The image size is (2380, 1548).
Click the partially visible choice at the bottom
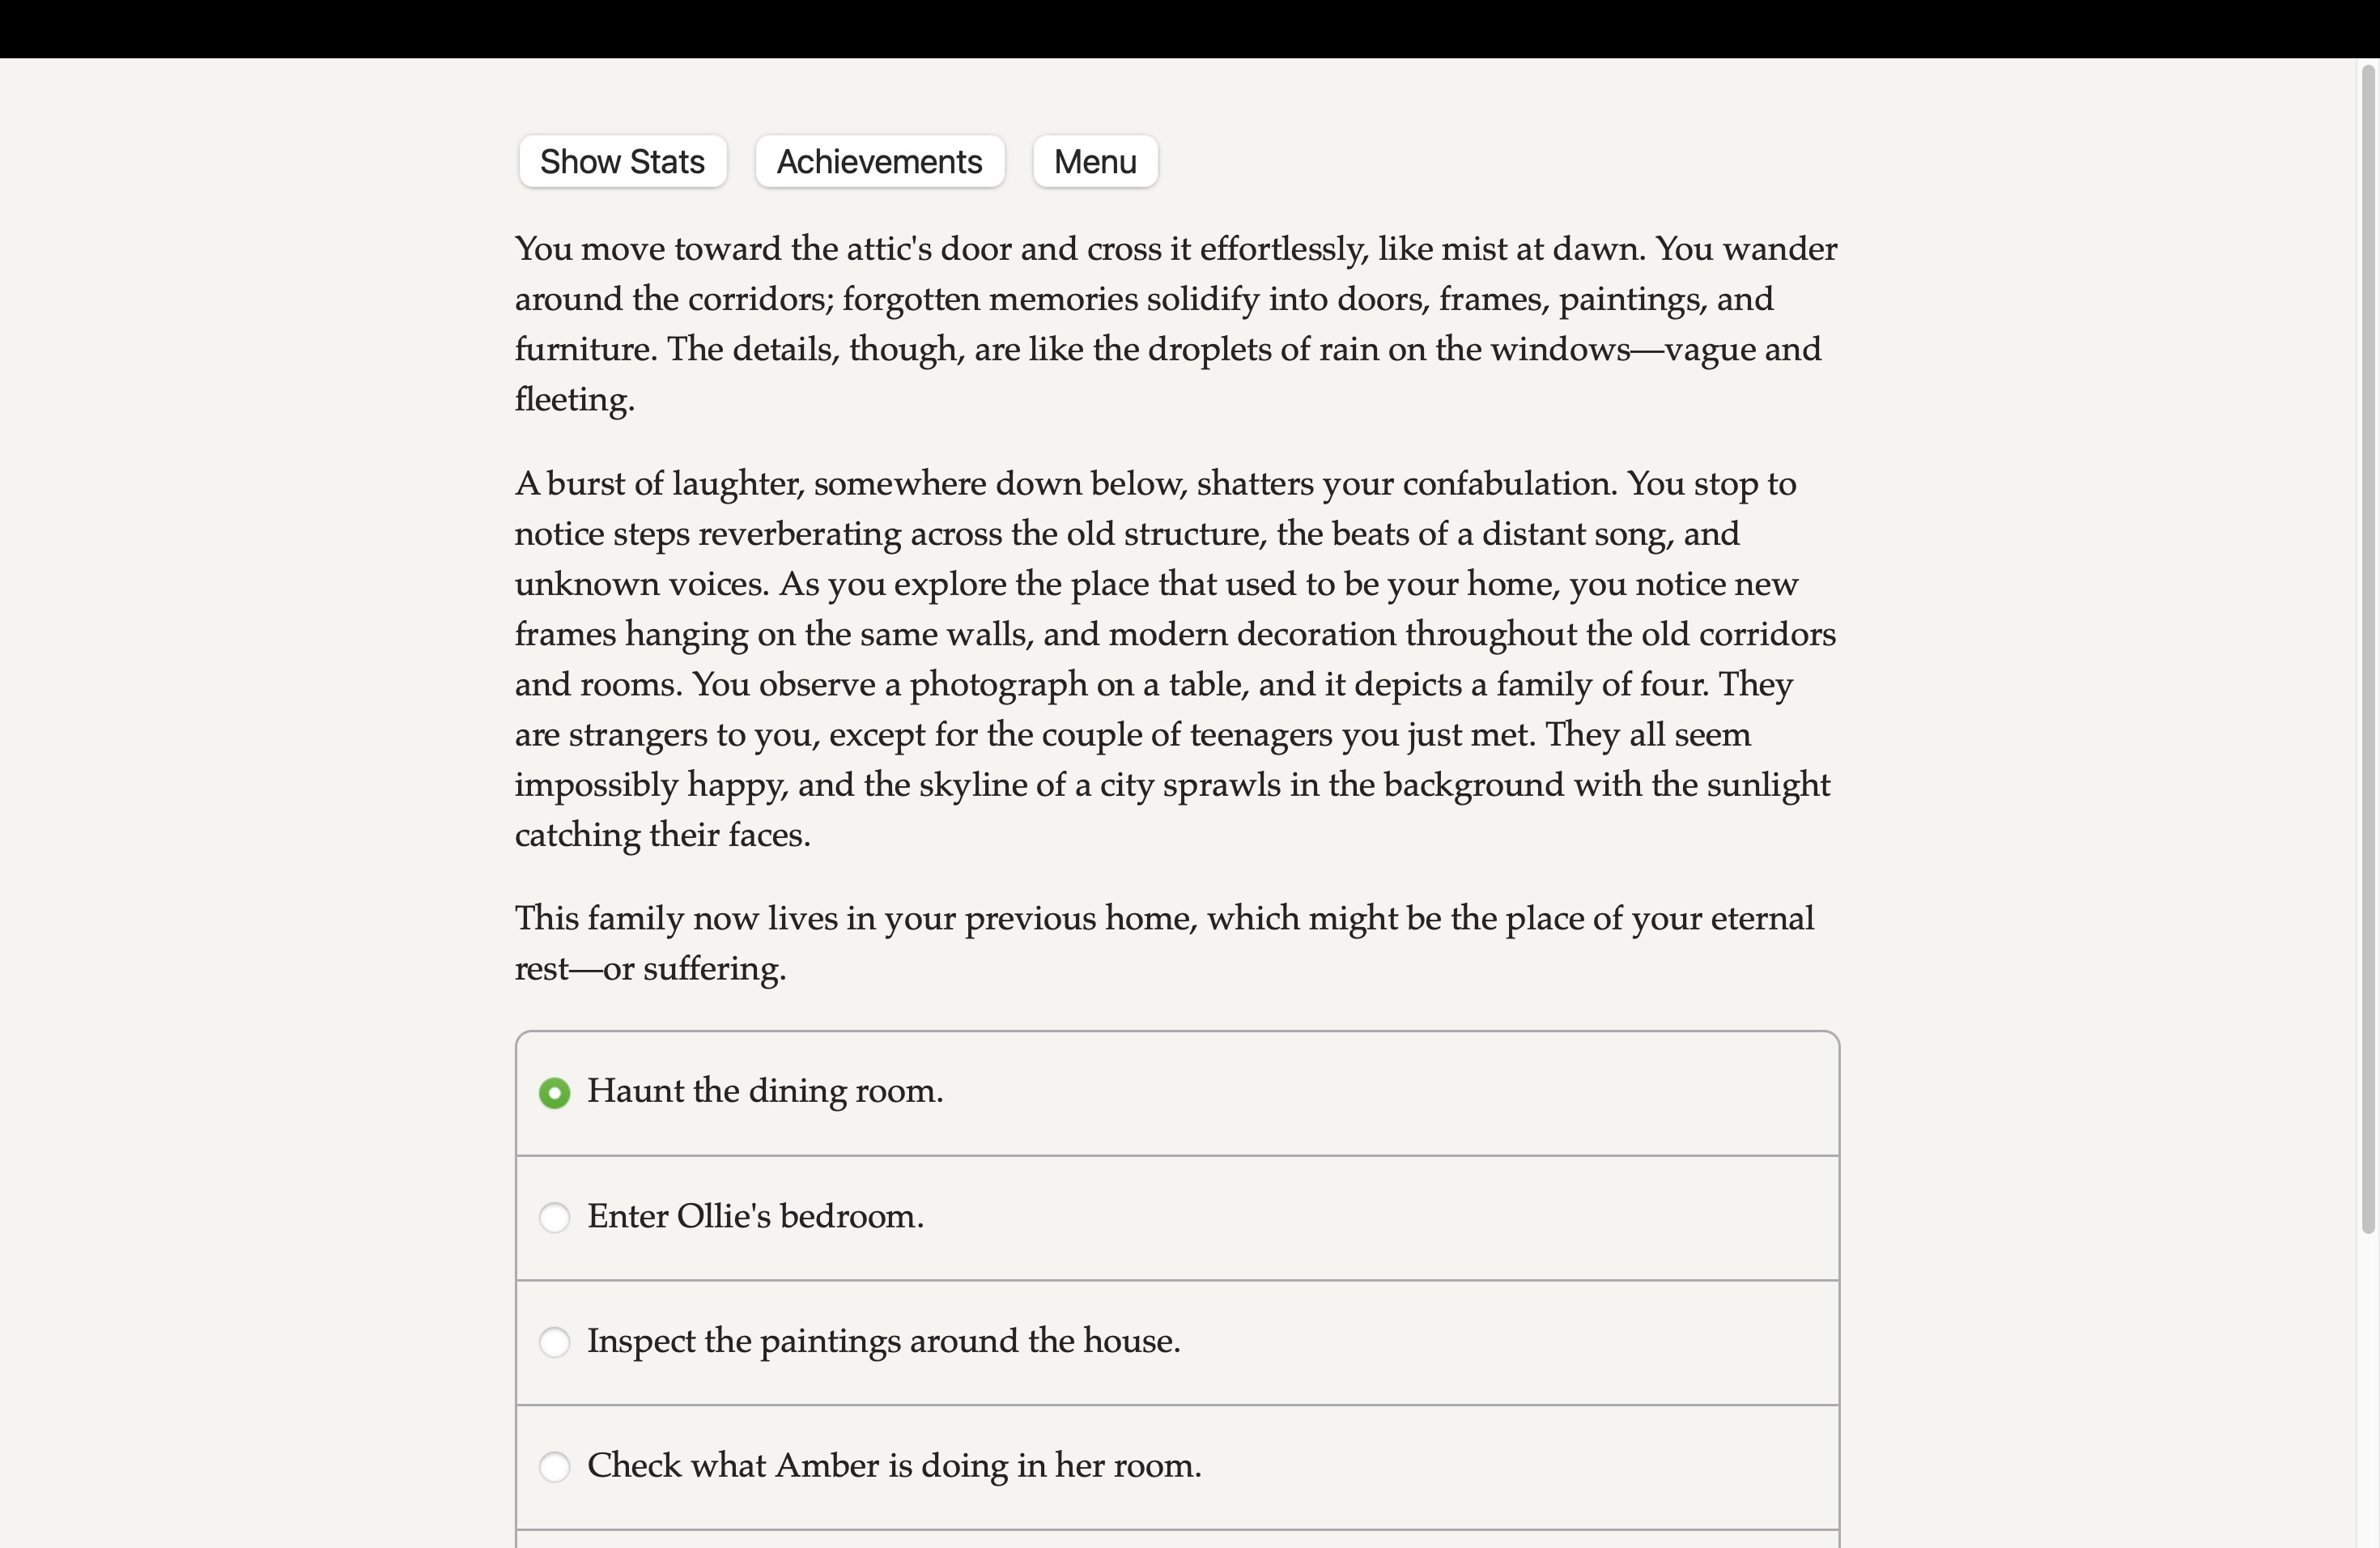[1175, 1543]
